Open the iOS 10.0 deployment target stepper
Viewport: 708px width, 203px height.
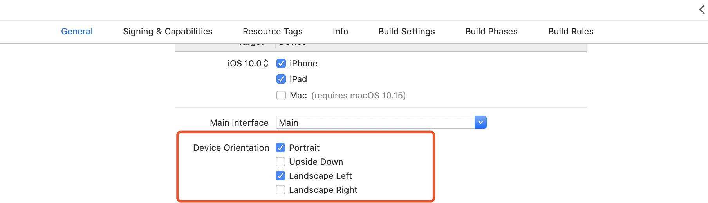266,63
